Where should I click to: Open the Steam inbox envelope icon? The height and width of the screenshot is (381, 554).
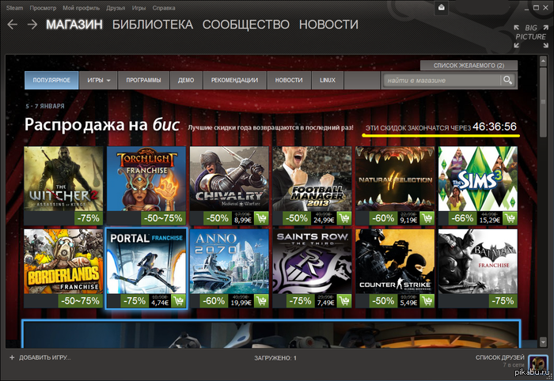(442, 7)
